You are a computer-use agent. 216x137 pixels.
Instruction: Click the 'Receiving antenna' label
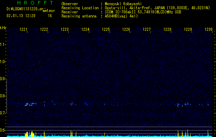(x=79, y=16)
